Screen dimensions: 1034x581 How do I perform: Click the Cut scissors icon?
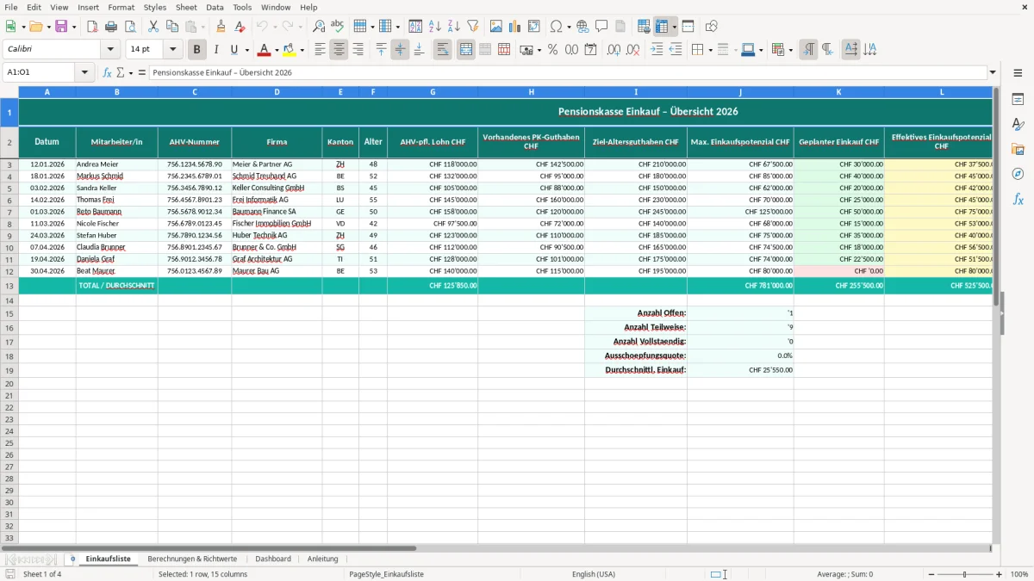(153, 27)
